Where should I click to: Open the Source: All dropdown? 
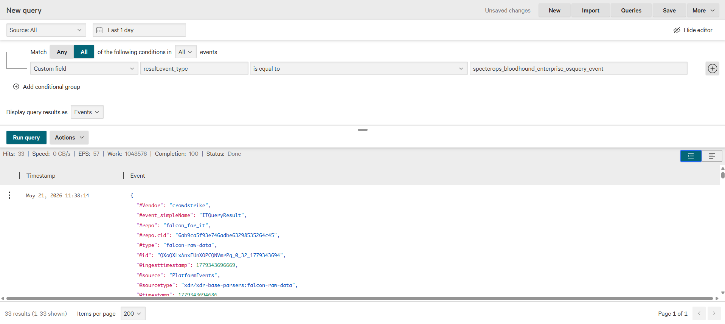(46, 30)
